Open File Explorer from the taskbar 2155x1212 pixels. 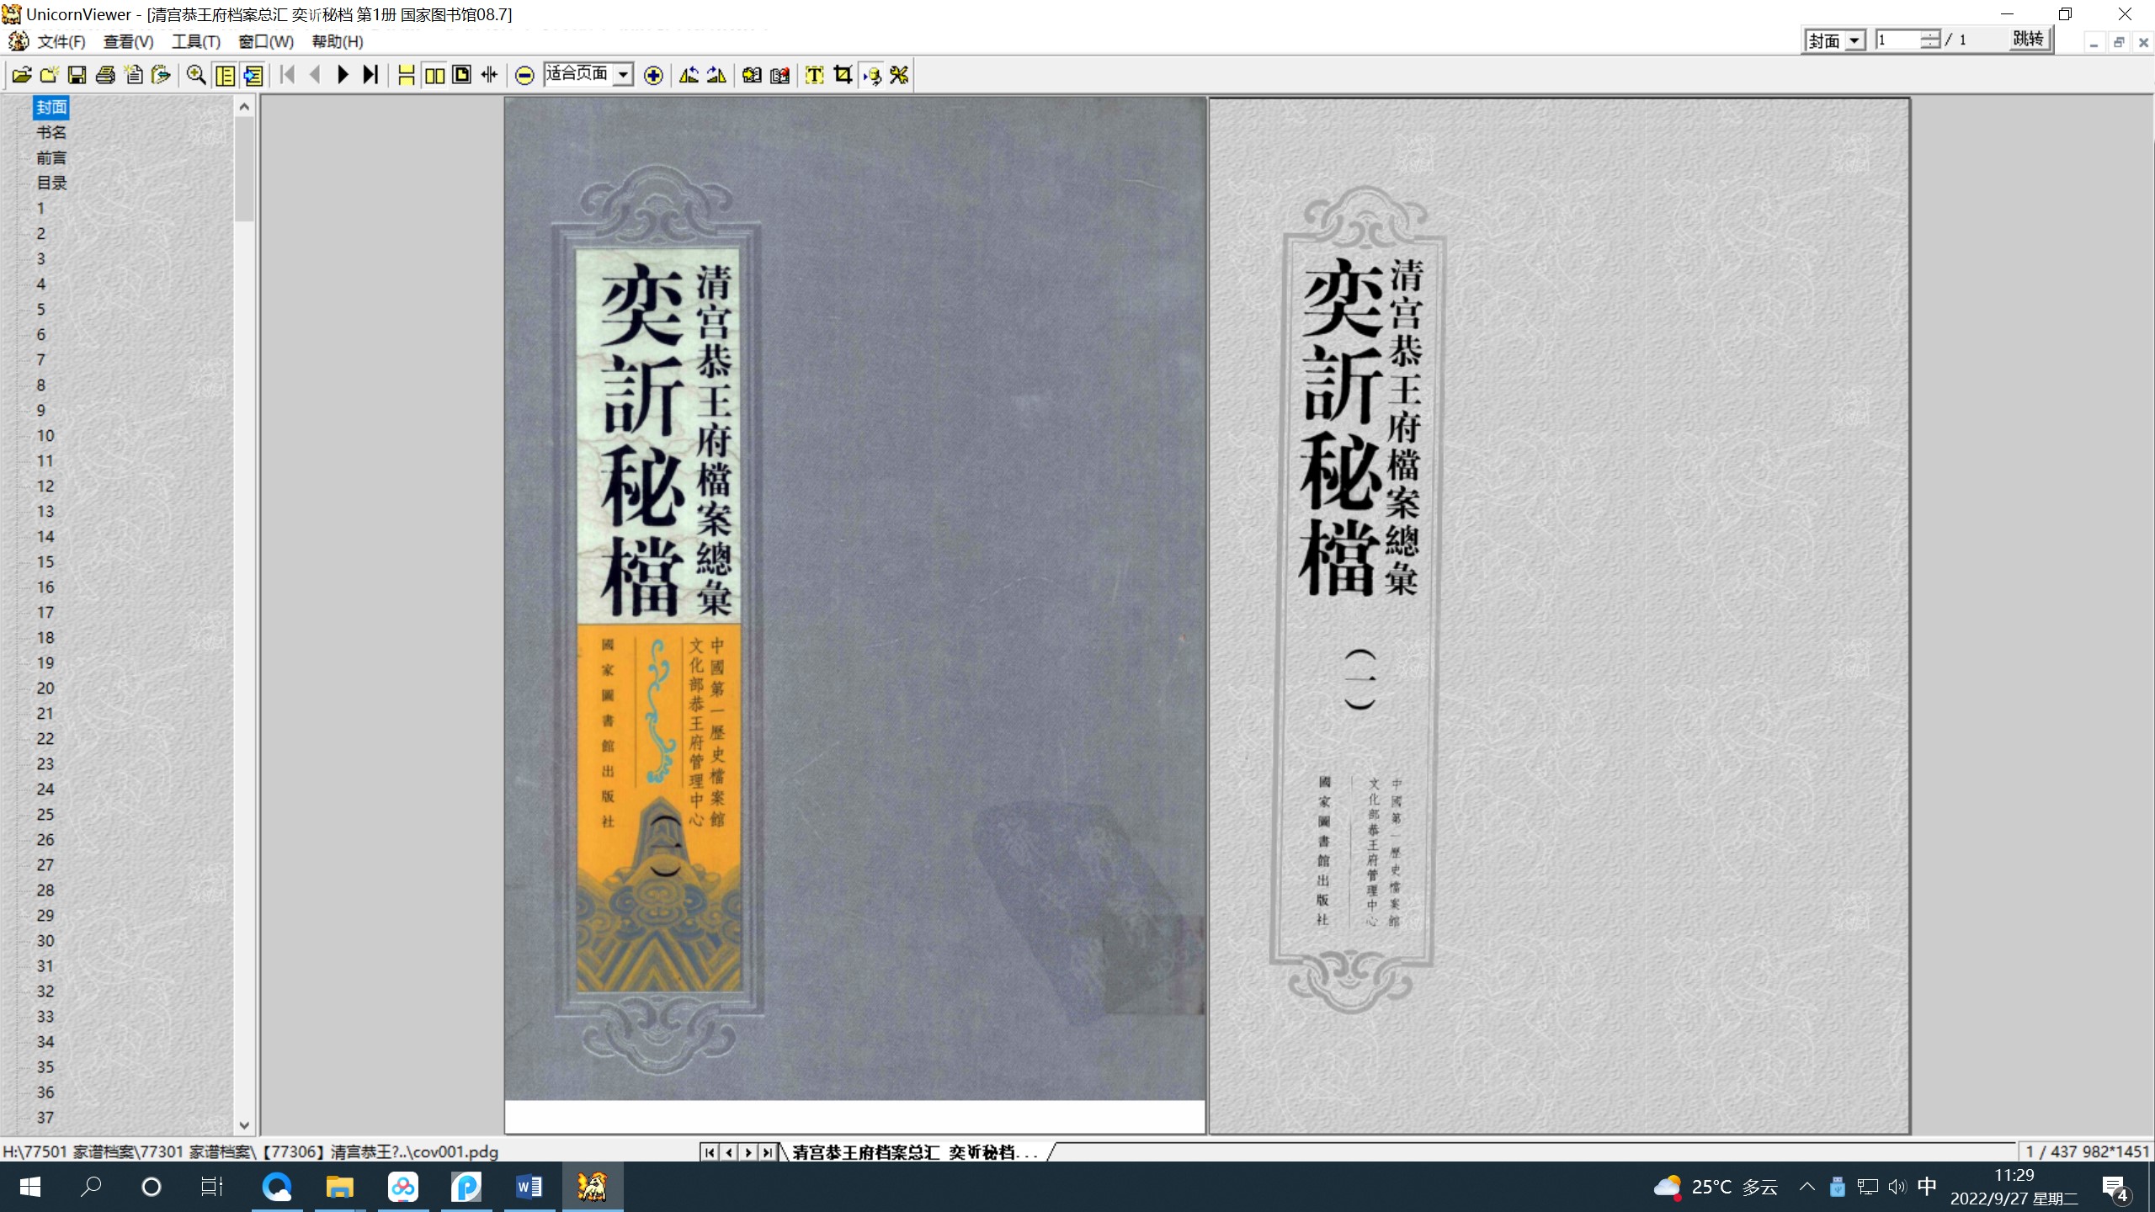339,1187
